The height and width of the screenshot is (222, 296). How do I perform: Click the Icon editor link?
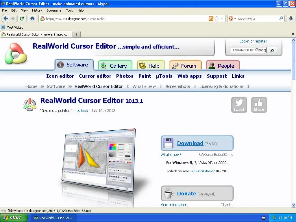coord(60,76)
